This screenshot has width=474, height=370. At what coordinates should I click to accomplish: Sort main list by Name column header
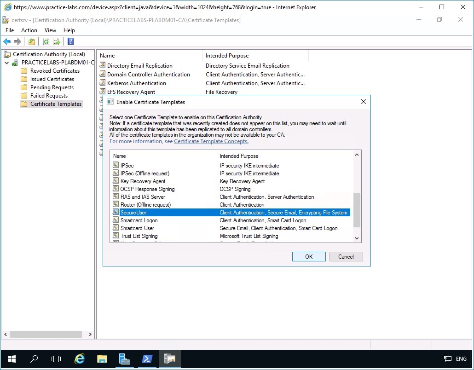click(x=150, y=56)
